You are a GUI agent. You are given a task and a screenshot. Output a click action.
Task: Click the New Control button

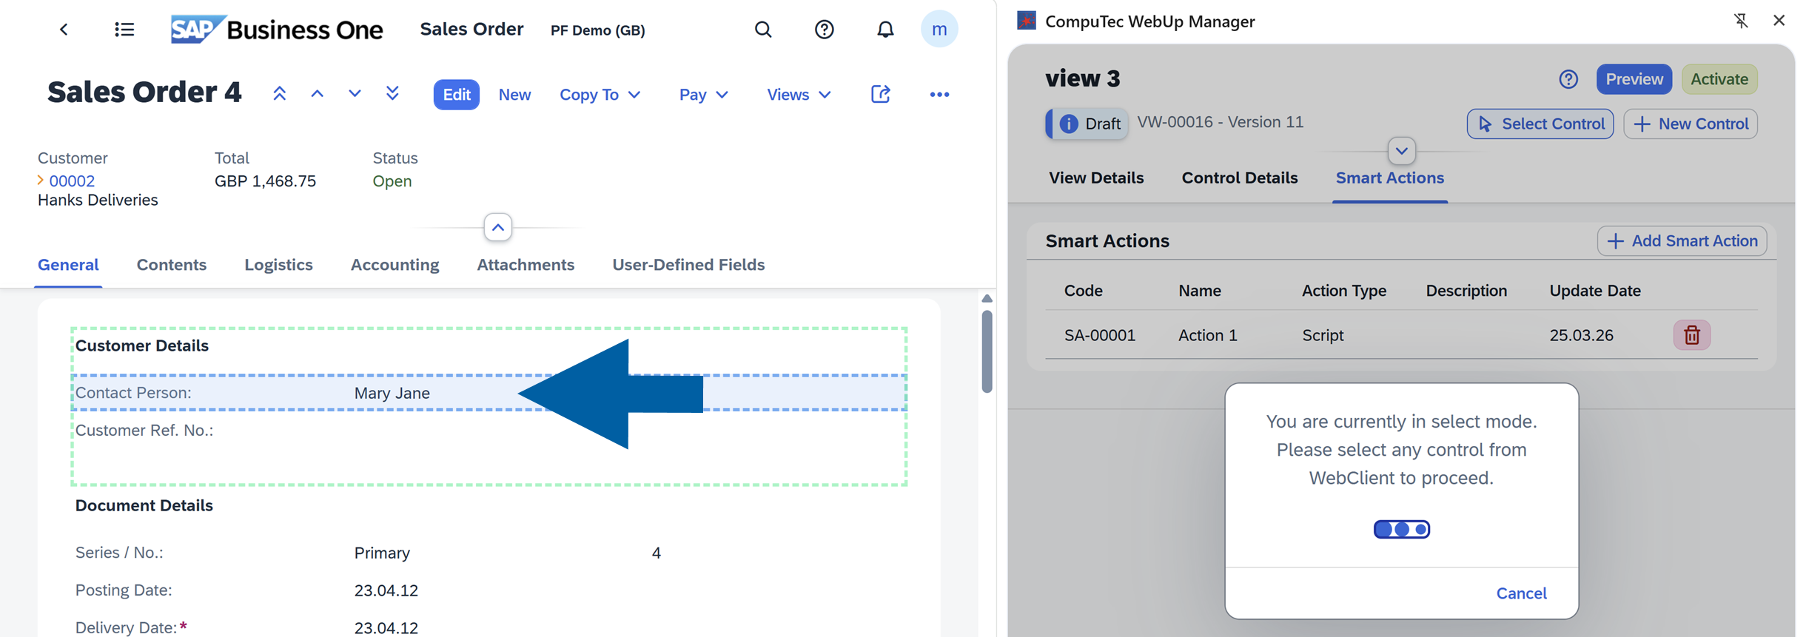pyautogui.click(x=1691, y=124)
